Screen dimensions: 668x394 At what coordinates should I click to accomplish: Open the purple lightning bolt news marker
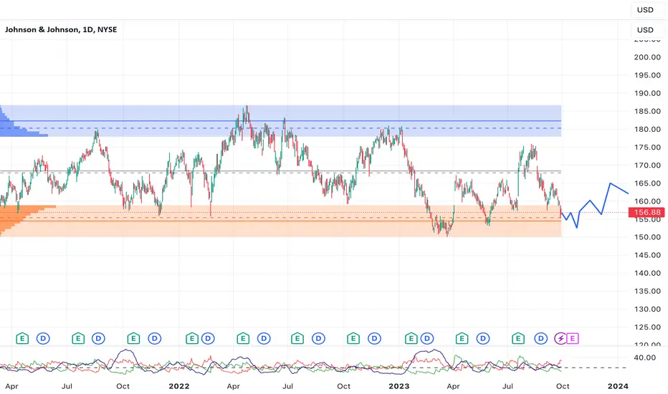tap(560, 339)
